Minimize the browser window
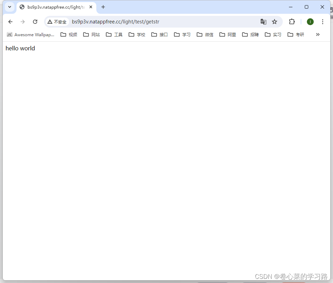Screen dimensions: 333x283 click(x=291, y=7)
